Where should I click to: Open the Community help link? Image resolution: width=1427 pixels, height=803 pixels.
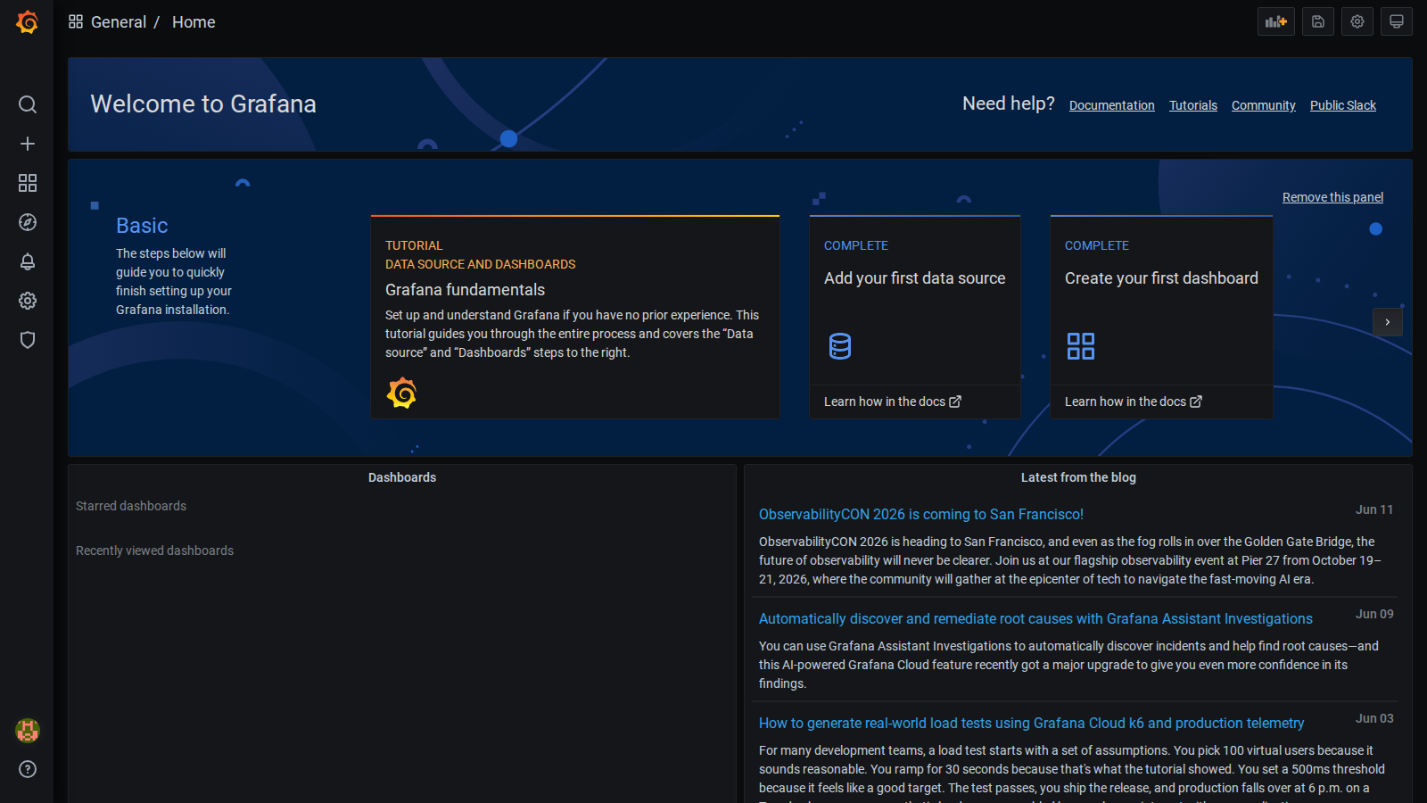1264,105
